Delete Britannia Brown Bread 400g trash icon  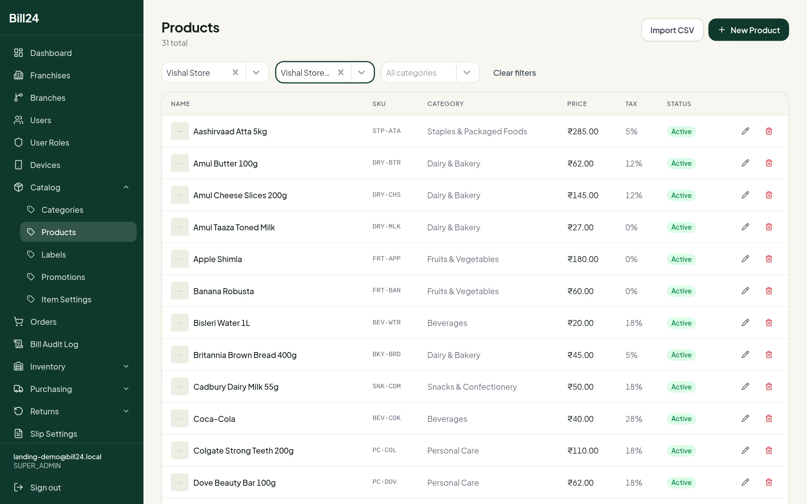[x=769, y=355]
